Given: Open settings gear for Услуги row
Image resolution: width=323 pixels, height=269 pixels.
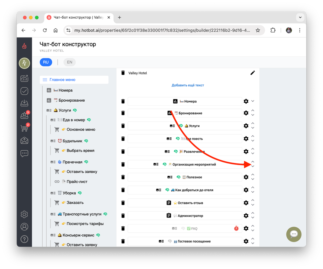Looking at the screenshot, I should tap(246, 126).
